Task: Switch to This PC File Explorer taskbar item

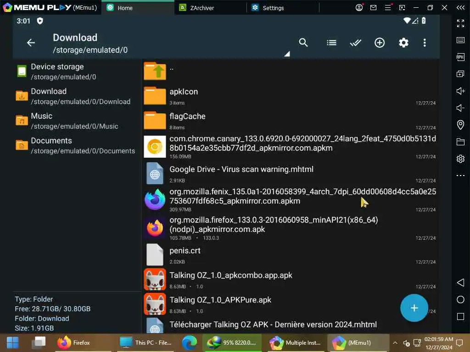Action: click(x=145, y=343)
